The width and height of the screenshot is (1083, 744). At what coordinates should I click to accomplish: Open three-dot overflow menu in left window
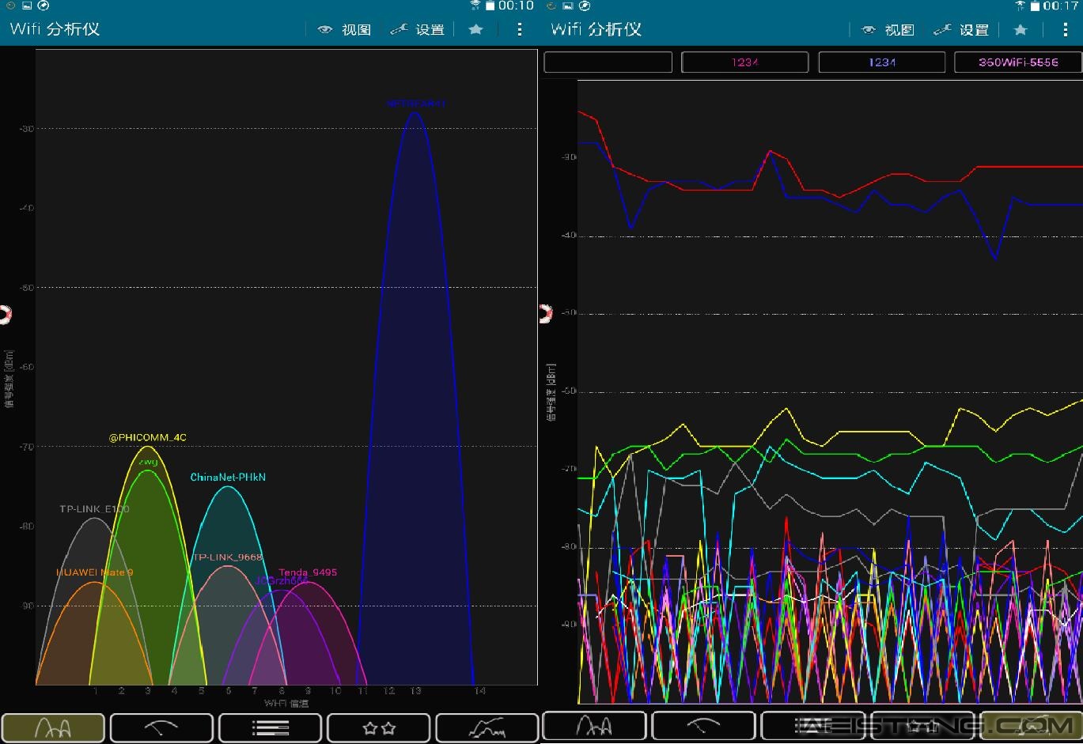pos(519,30)
